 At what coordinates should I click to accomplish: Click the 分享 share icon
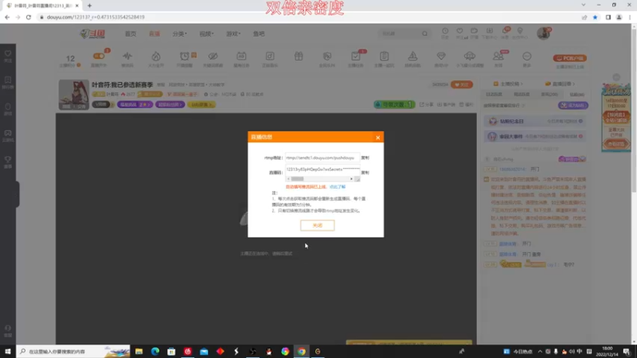pyautogui.click(x=426, y=105)
